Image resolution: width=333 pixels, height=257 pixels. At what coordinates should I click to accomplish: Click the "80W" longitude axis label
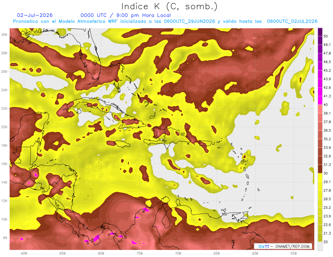pos(101,254)
